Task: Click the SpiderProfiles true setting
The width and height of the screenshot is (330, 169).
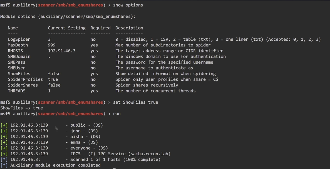Action: click(x=53, y=79)
